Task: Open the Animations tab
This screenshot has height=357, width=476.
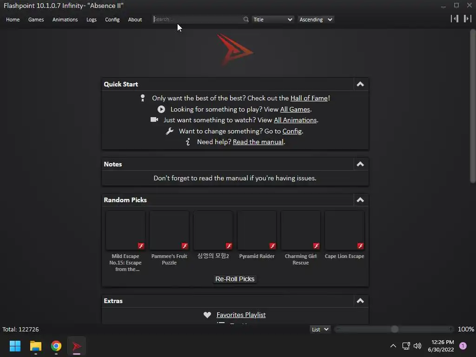Action: 65,20
